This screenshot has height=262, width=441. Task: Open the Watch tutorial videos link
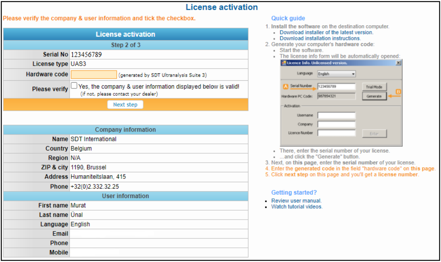(297, 207)
